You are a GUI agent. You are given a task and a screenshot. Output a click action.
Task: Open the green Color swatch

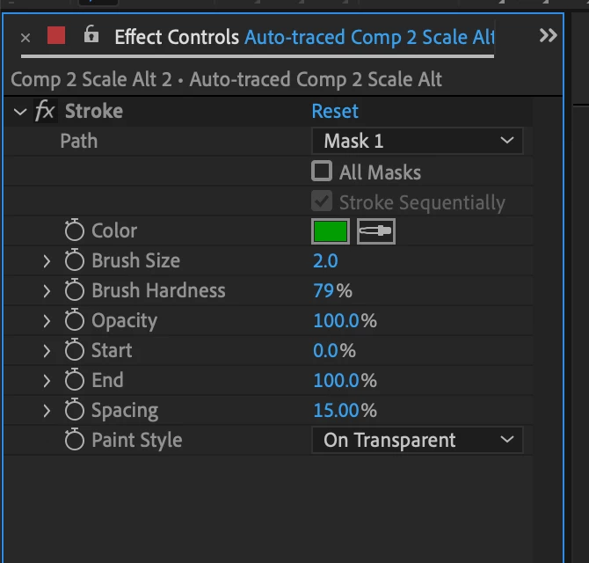331,231
